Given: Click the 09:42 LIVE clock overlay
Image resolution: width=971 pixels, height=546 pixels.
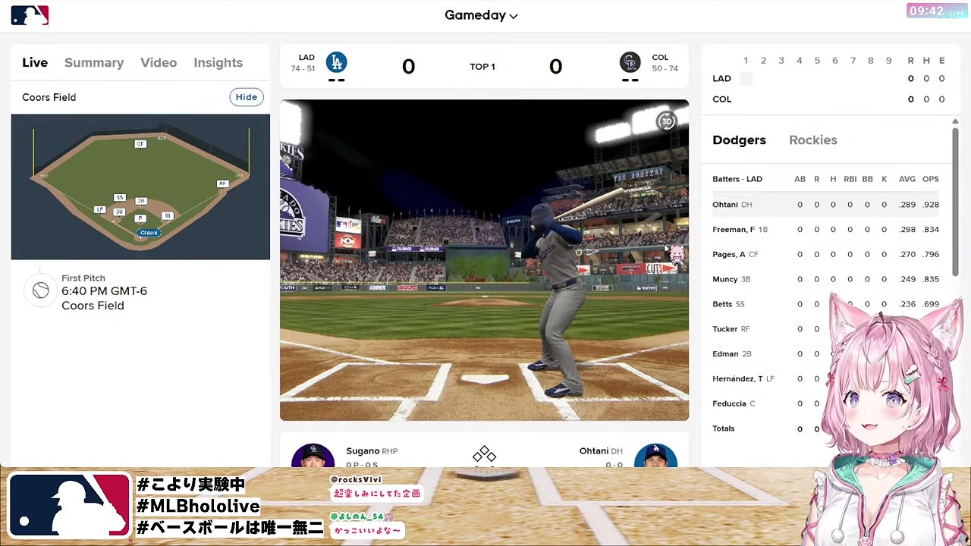Looking at the screenshot, I should (937, 11).
